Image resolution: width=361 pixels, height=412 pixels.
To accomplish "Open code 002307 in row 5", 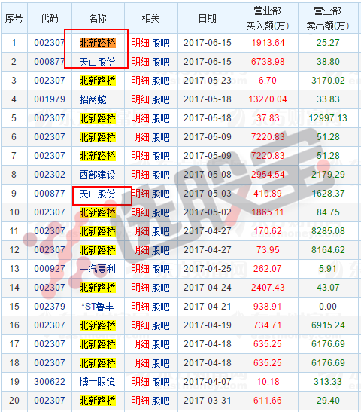I will 50,118.
